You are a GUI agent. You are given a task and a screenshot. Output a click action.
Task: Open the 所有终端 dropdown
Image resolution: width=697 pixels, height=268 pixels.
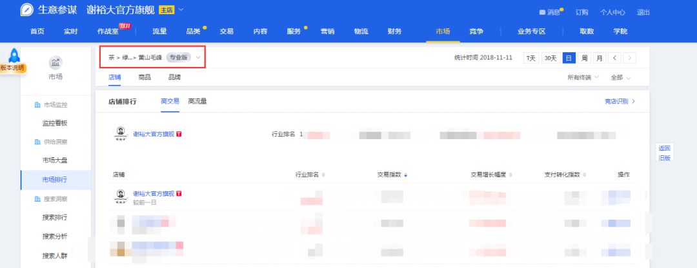(x=583, y=78)
